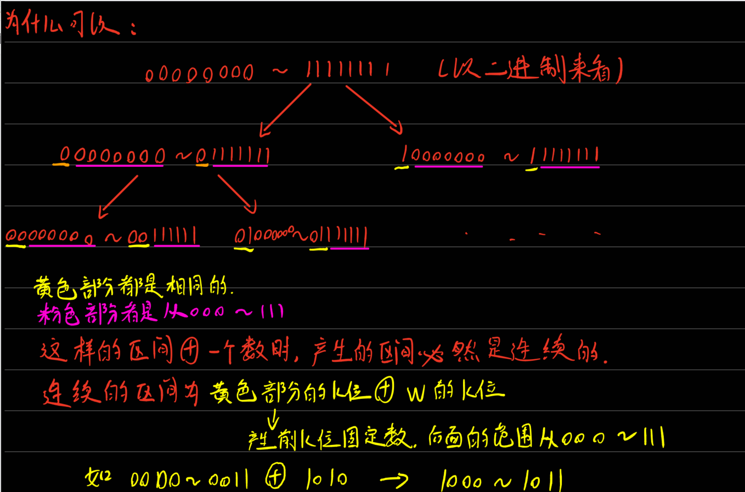Click the example operand "1010"
The height and width of the screenshot is (492, 745).
pyautogui.click(x=327, y=479)
